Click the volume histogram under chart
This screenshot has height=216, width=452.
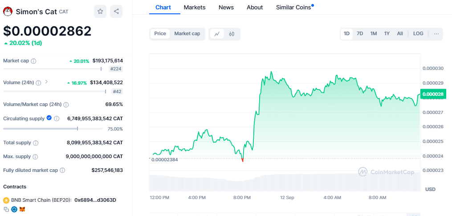click(285, 182)
